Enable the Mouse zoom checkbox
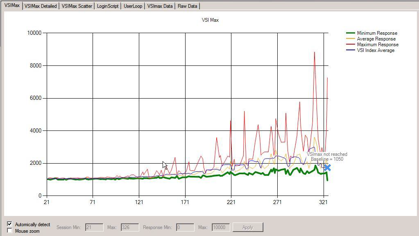Screen dimensions: 419x236 (x=10, y=231)
